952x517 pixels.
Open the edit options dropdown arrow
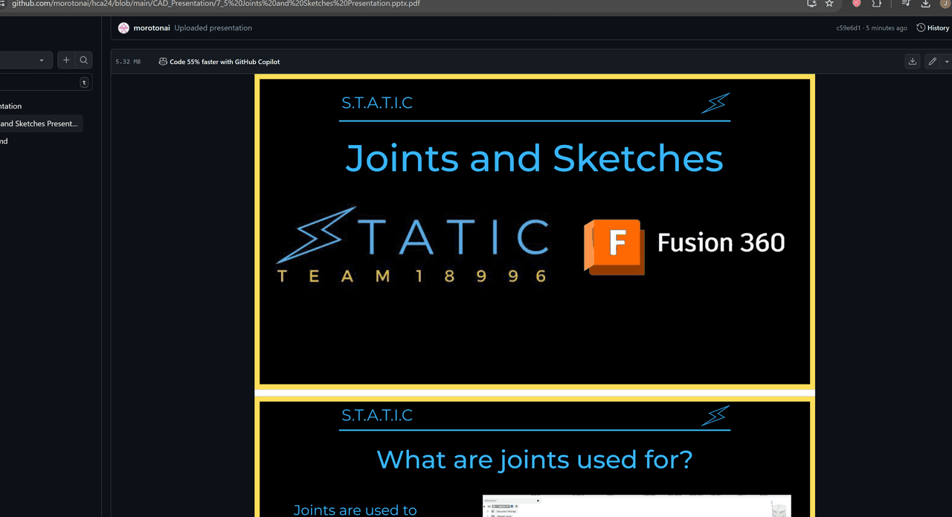coord(947,62)
